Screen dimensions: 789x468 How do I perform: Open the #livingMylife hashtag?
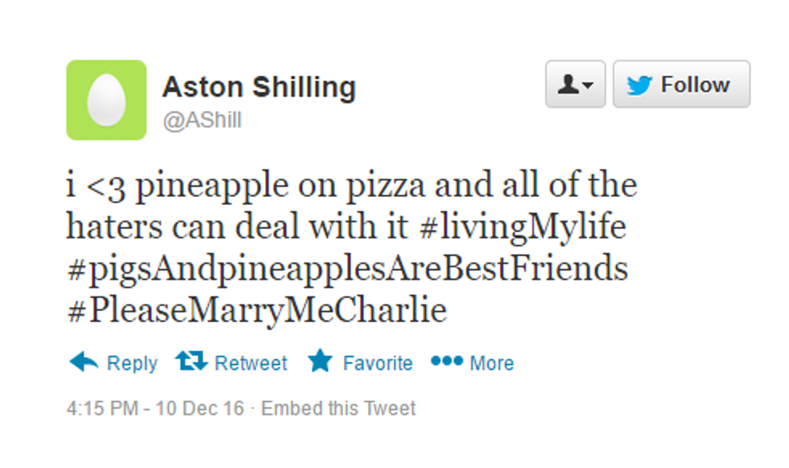coord(523,226)
